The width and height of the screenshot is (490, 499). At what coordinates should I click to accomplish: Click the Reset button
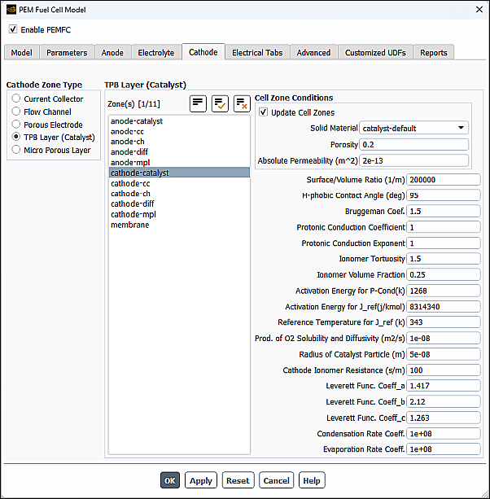point(238,480)
